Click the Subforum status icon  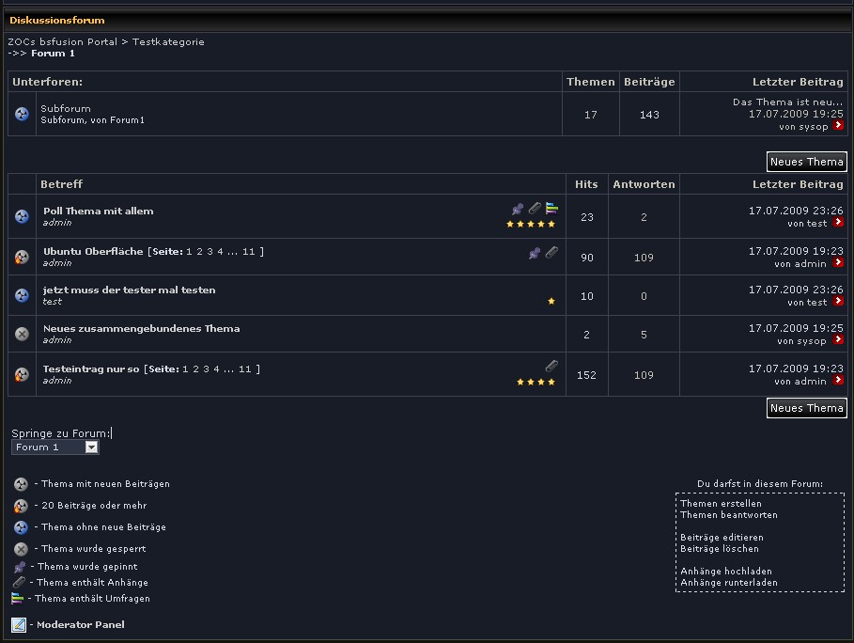22,114
